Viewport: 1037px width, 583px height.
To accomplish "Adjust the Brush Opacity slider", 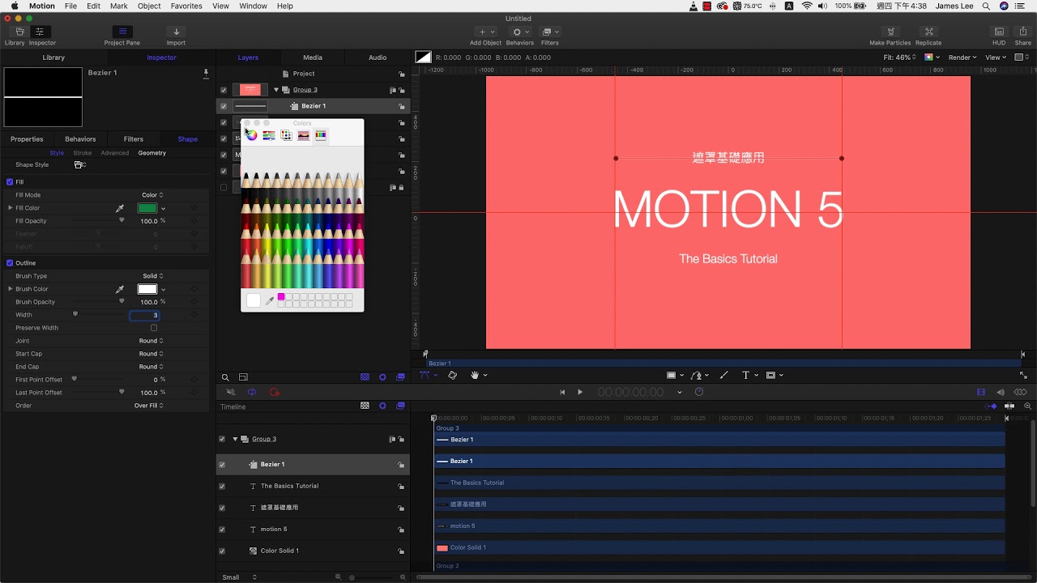I will [x=122, y=301].
